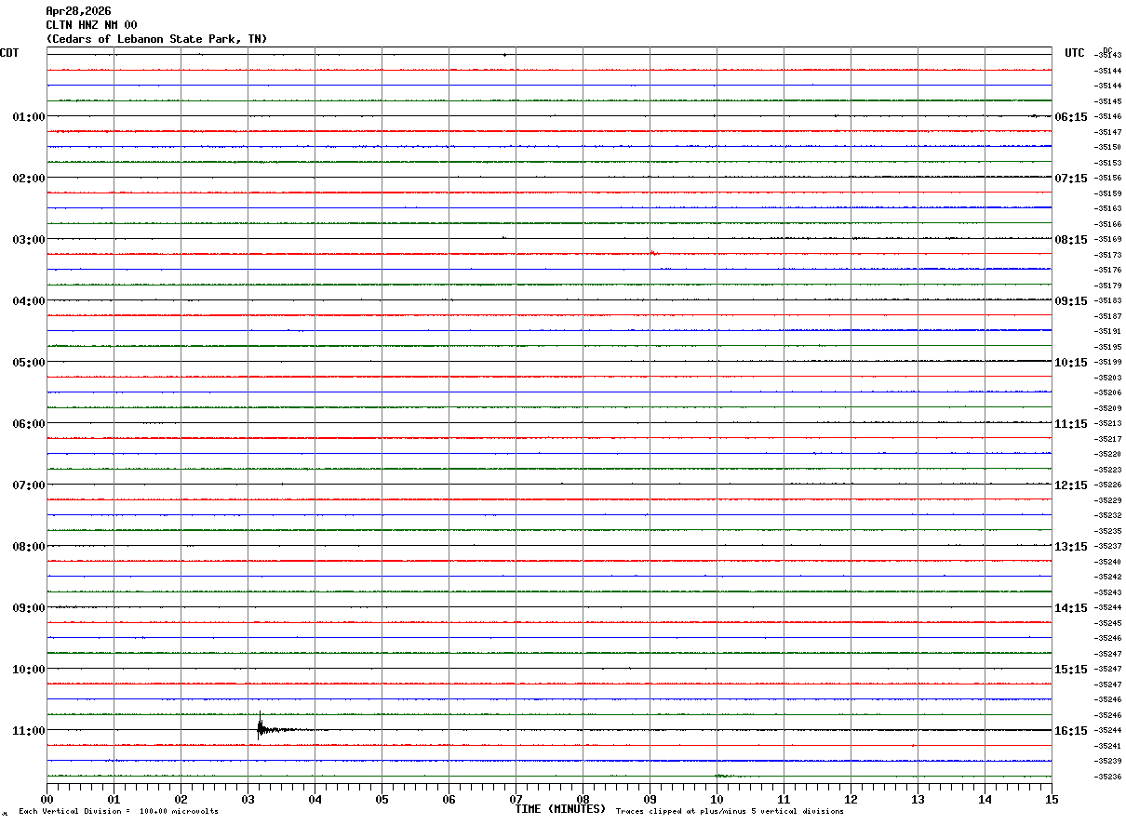
Task: Click the DC offset value -35183
Action: pos(1107,301)
